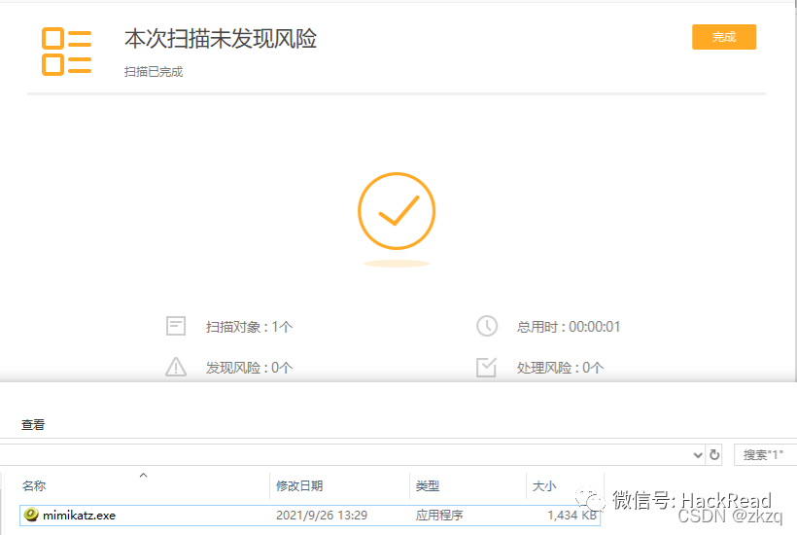The width and height of the screenshot is (797, 535).
Task: Click the orange 完成 button
Action: [724, 37]
